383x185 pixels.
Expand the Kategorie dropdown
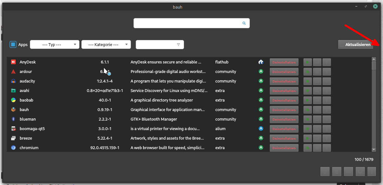(106, 45)
